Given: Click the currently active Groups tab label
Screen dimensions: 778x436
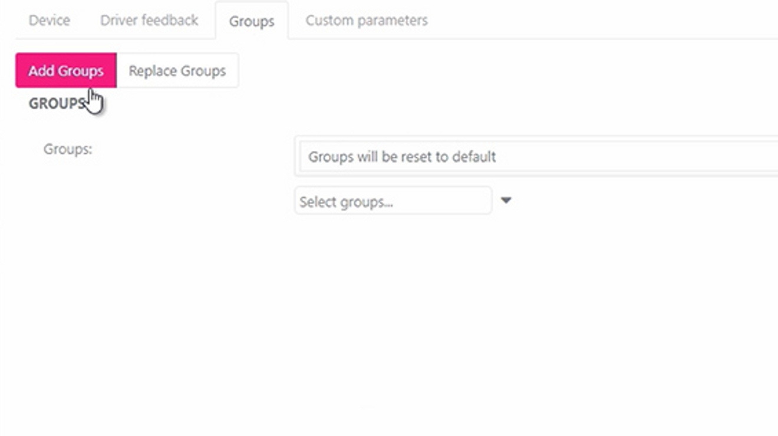Looking at the screenshot, I should coord(252,20).
